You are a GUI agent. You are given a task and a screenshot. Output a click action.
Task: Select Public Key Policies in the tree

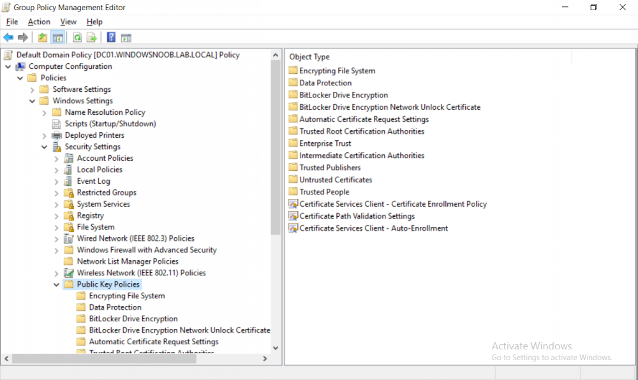coord(108,284)
